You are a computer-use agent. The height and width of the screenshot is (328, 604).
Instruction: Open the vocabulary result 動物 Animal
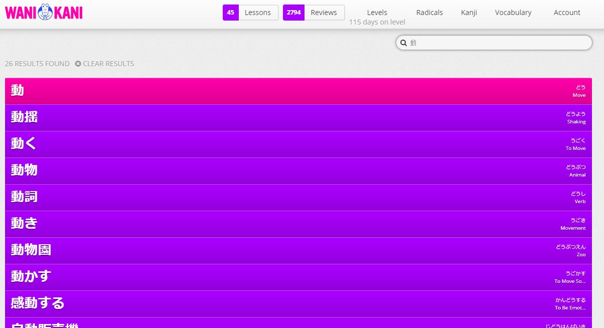point(298,171)
